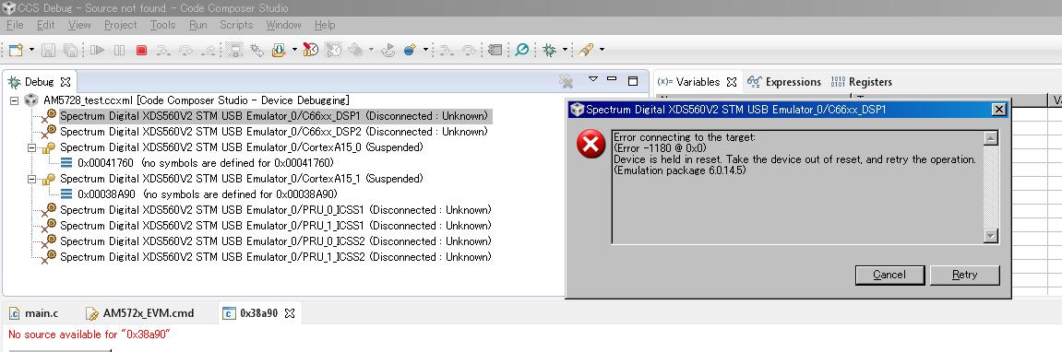Click the flashlight Search toolbar icon
The height and width of the screenshot is (352, 1062).
[586, 50]
